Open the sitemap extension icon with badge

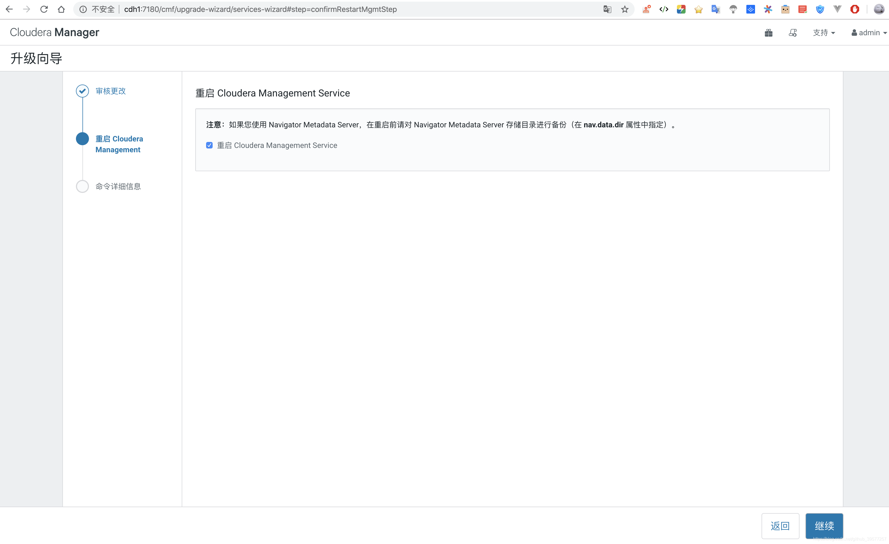click(x=647, y=9)
